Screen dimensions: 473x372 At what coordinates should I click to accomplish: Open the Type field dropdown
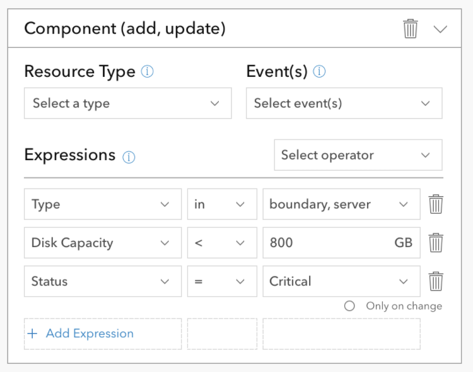point(103,204)
